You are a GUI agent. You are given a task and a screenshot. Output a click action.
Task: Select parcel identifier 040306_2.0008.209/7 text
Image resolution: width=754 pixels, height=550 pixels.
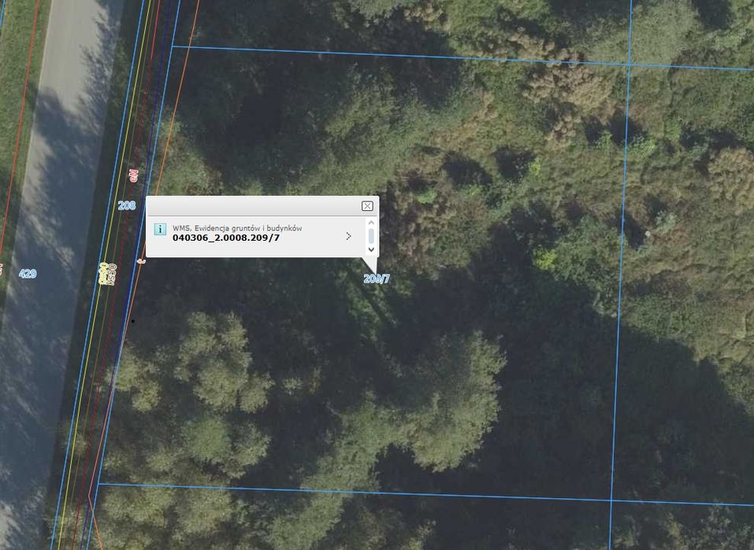pyautogui.click(x=226, y=238)
